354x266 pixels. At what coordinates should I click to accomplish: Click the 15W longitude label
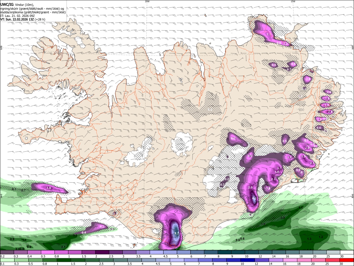pyautogui.click(x=293, y=1)
